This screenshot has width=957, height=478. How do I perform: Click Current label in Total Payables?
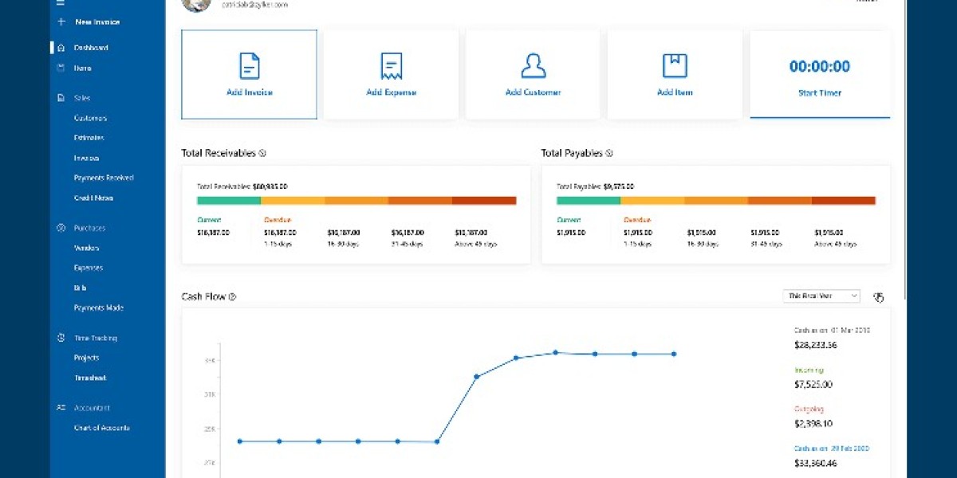(x=569, y=219)
